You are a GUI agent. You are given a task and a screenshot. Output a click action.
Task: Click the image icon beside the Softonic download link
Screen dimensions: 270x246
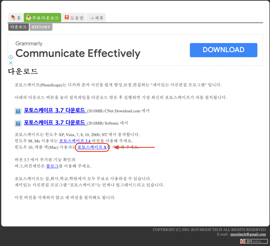tap(18, 123)
